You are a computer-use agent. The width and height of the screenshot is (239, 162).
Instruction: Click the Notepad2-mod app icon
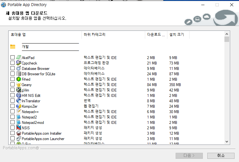pos(19,123)
